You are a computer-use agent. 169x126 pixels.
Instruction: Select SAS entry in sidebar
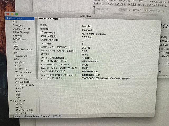pos(16,46)
